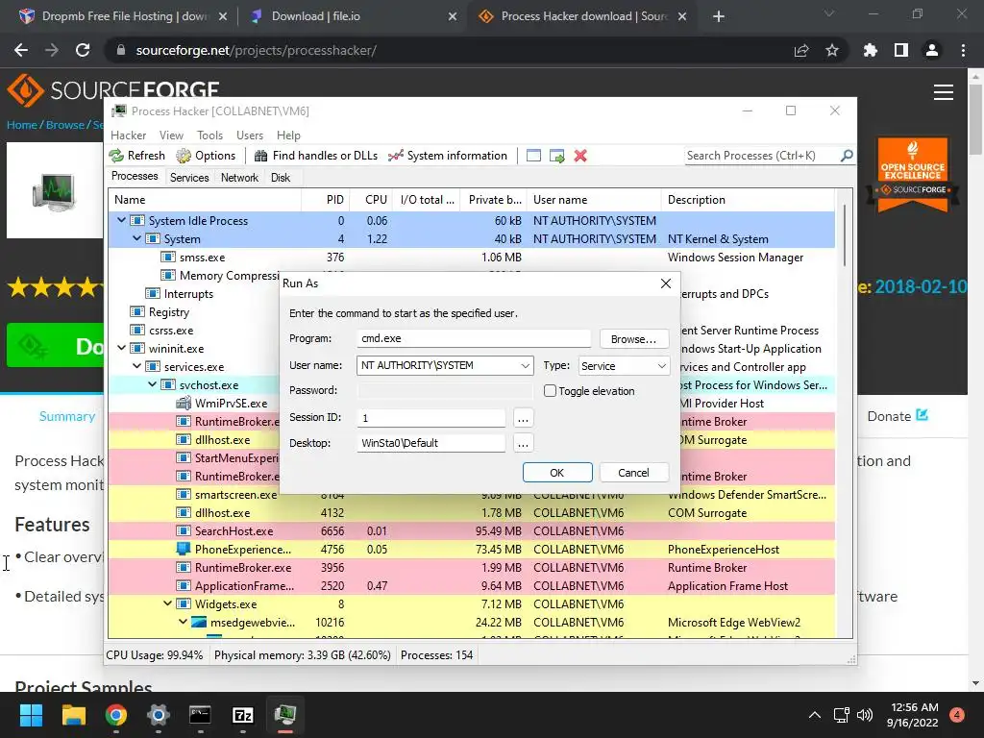984x738 pixels.
Task: Toggle the Chrome side panel icon
Action: click(x=901, y=50)
